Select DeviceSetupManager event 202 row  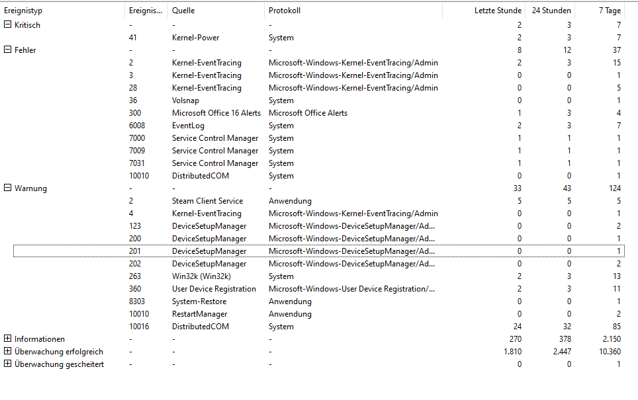318,264
